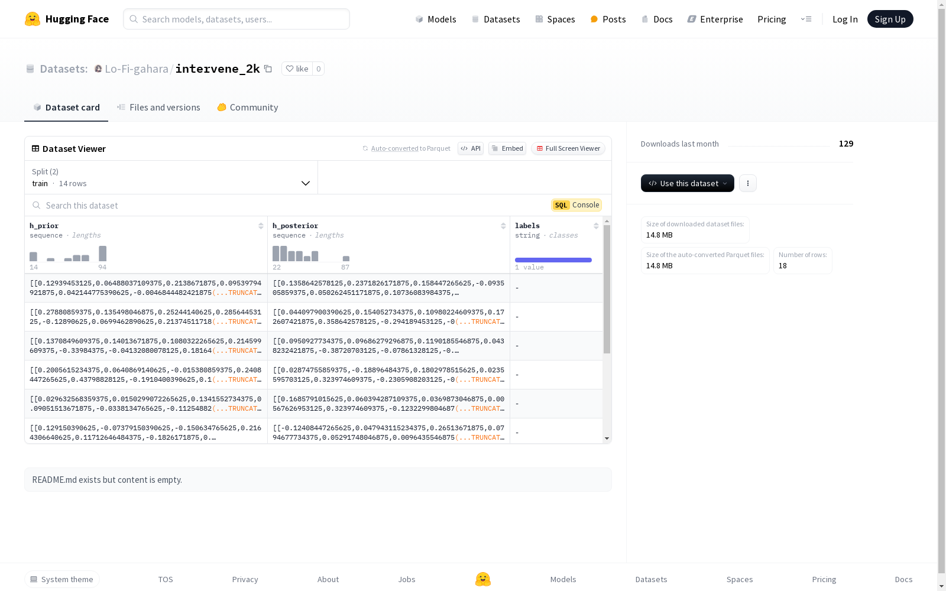Open the Full Screen Viewer
Viewport: 946px width, 591px height.
click(x=568, y=148)
